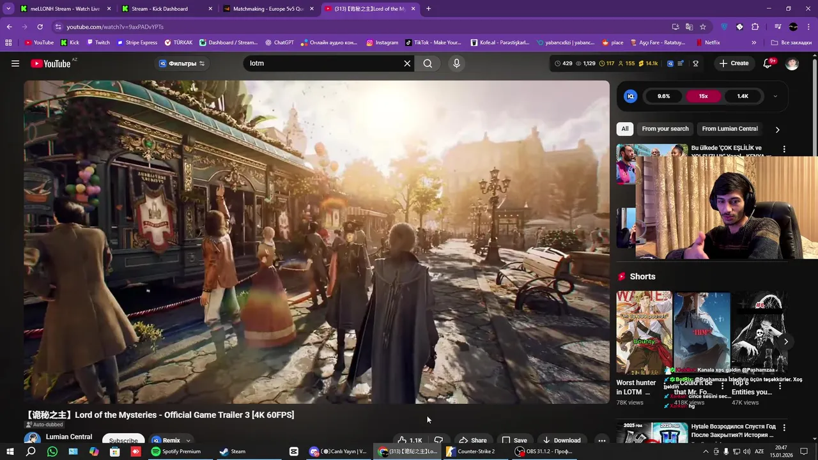The width and height of the screenshot is (818, 460).
Task: Switch to OBS 31.1.2 taskbar window
Action: (544, 452)
